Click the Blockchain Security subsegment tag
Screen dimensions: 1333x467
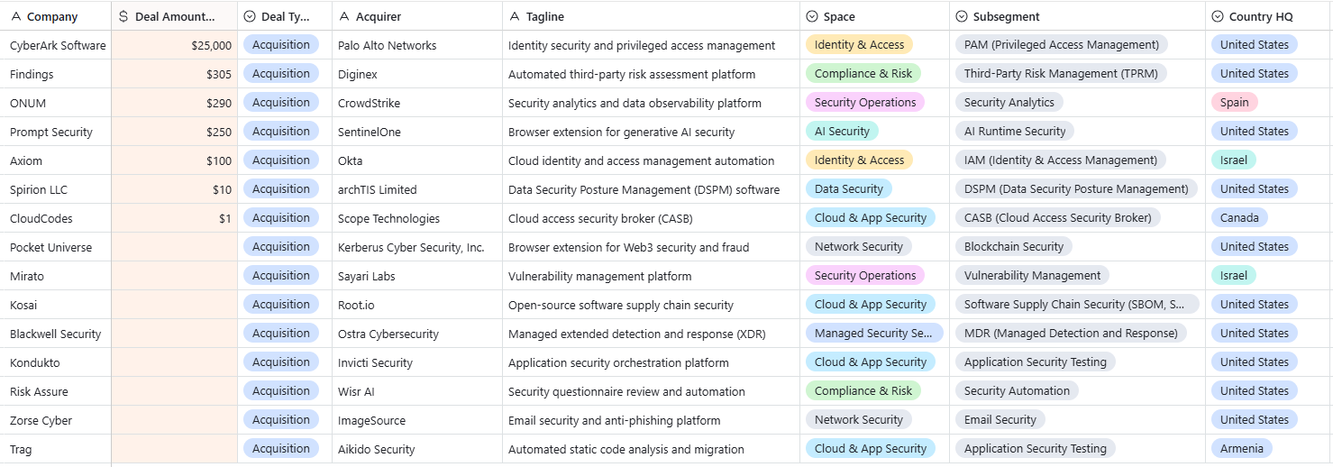pyautogui.click(x=1014, y=247)
